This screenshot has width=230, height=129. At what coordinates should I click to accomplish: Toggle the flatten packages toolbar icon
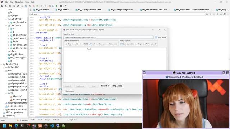26,6
